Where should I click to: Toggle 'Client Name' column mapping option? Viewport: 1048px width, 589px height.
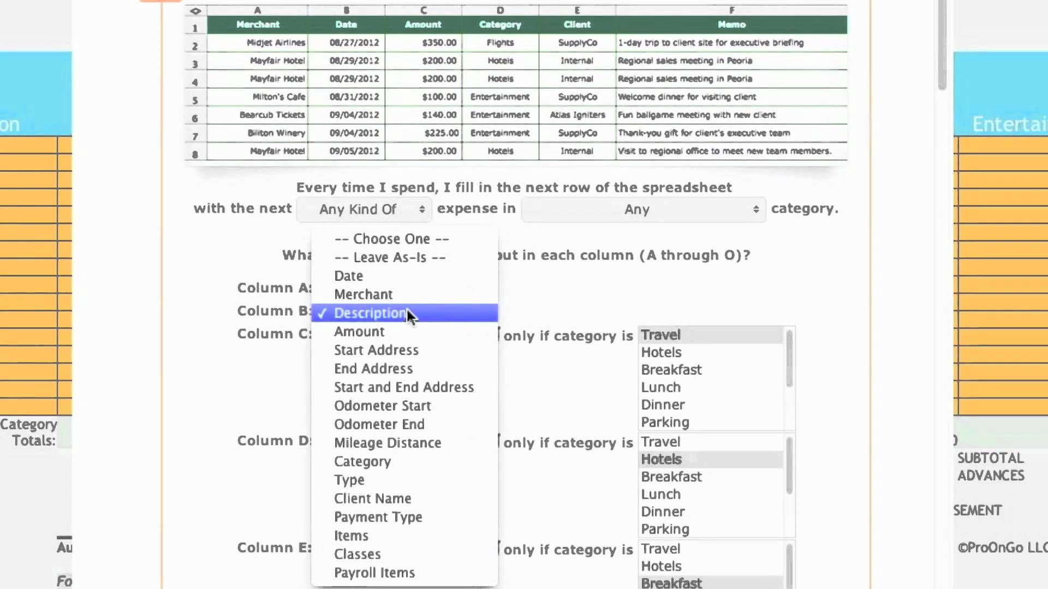click(372, 498)
